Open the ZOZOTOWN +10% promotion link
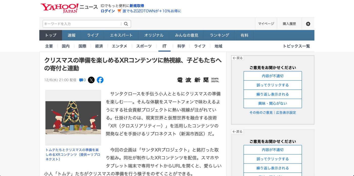354x176 pixels. coord(152,11)
